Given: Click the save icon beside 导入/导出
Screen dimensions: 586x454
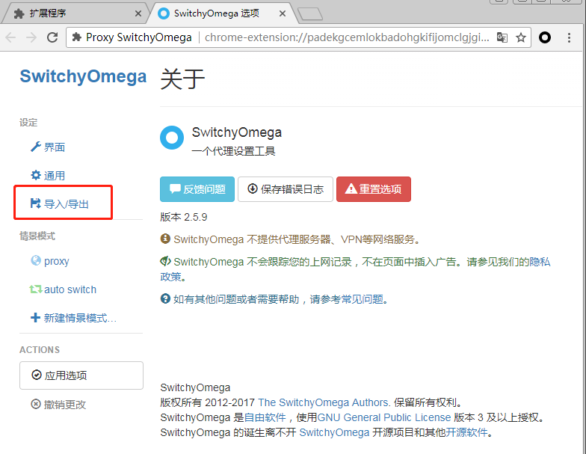Looking at the screenshot, I should [36, 203].
